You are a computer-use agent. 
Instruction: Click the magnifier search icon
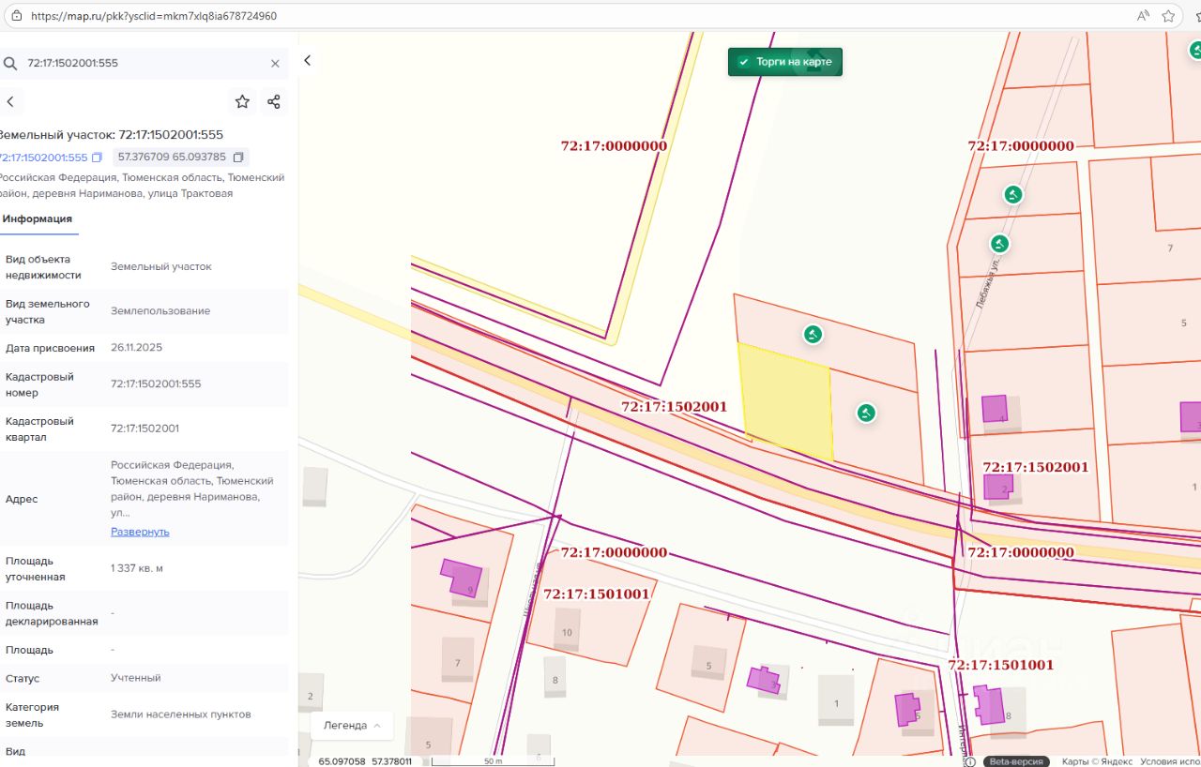[x=10, y=64]
